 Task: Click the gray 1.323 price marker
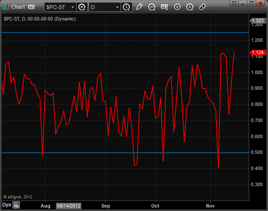[x=258, y=20]
